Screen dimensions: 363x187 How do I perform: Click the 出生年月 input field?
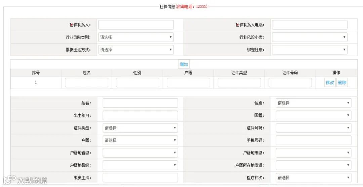pos(140,116)
